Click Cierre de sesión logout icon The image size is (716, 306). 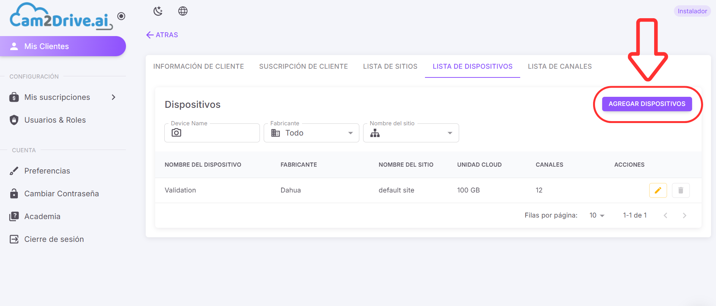(x=14, y=239)
